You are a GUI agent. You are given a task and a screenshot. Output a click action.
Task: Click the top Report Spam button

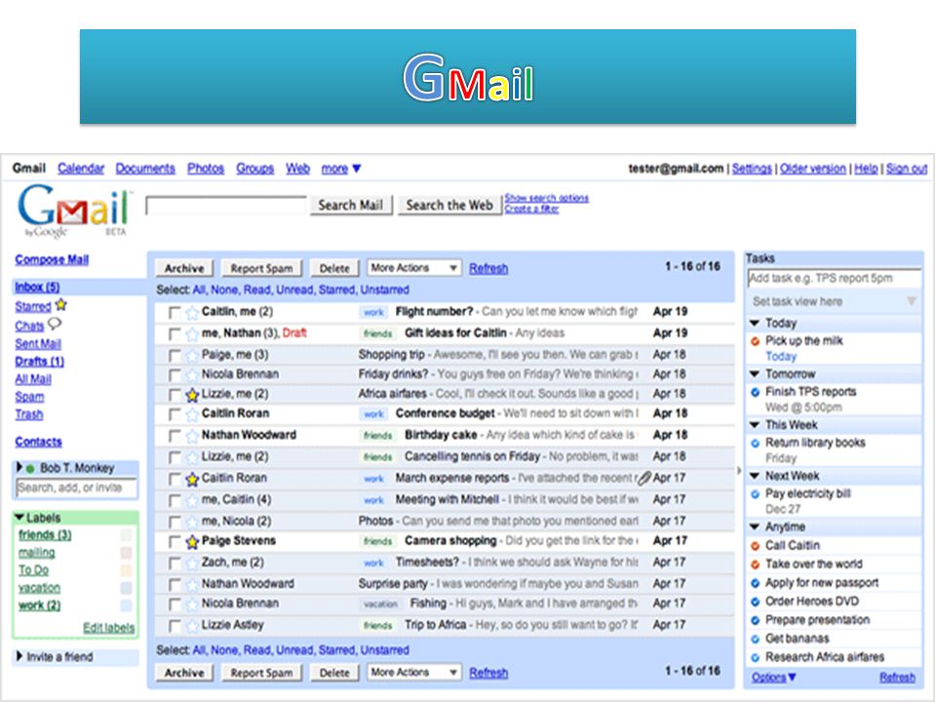coord(261,269)
